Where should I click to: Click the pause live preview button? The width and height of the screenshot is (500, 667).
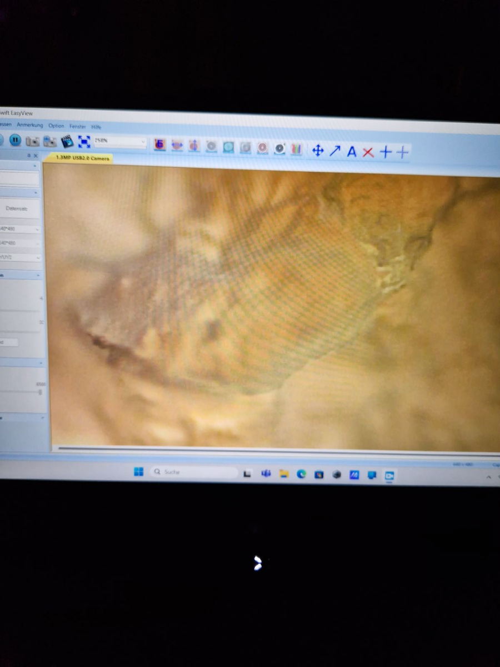click(x=15, y=141)
